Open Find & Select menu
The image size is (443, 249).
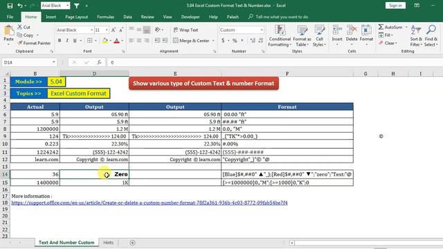tap(431, 36)
